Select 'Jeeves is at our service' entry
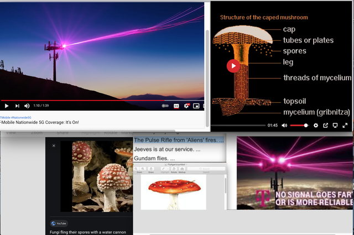354x235 pixels. point(167,149)
